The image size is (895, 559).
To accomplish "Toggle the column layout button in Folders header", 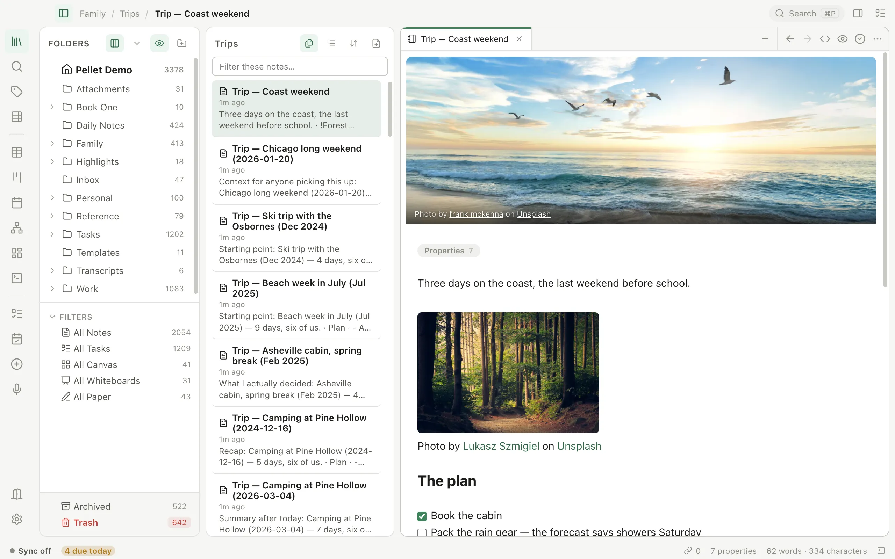I will (x=115, y=43).
